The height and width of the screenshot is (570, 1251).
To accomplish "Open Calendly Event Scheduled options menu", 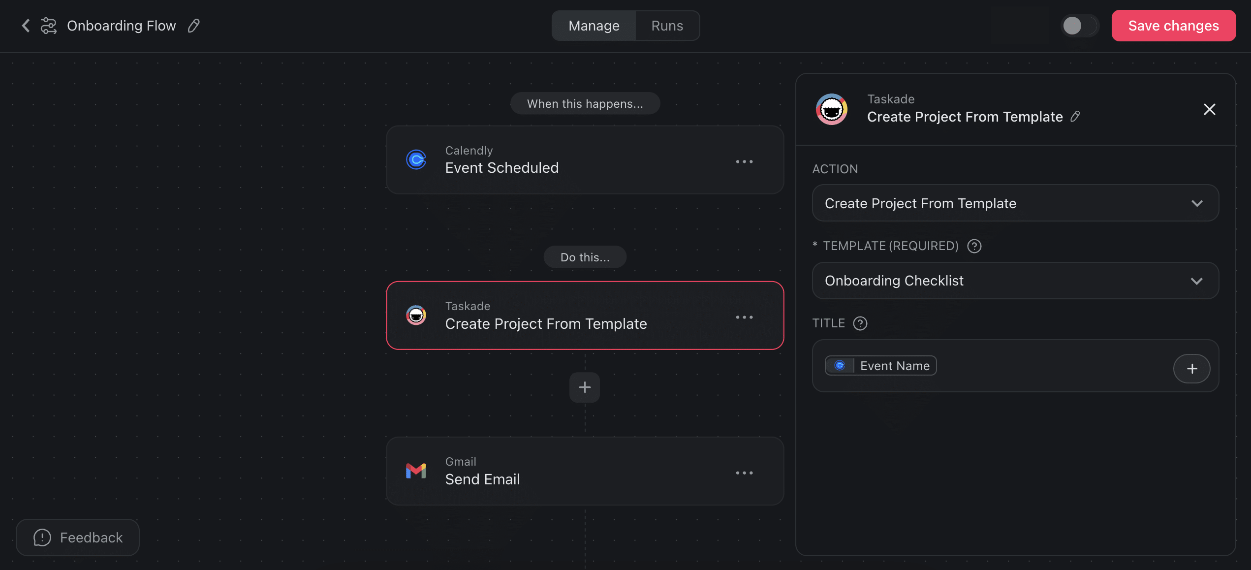I will tap(744, 161).
